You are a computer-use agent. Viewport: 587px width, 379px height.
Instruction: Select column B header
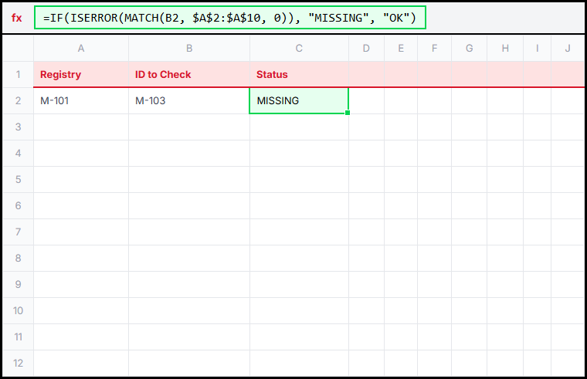point(189,49)
